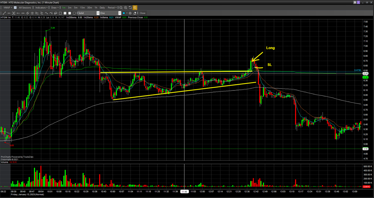Open the purple dropdown in title bar
The height and width of the screenshot is (198, 374).
tap(358, 2)
